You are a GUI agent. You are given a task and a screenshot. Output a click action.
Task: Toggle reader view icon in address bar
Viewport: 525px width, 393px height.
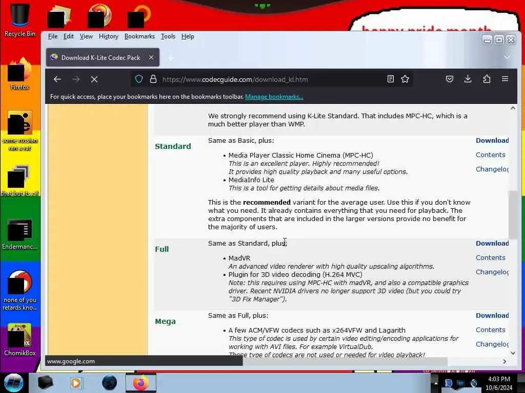coord(390,79)
